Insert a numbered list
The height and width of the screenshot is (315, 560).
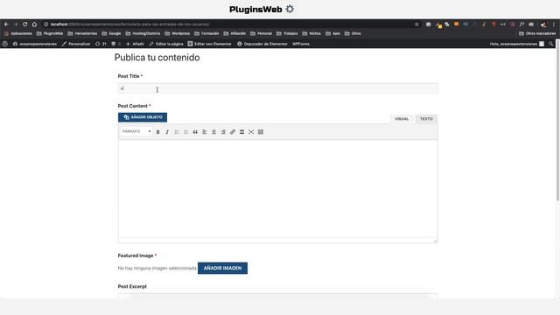pyautogui.click(x=185, y=132)
